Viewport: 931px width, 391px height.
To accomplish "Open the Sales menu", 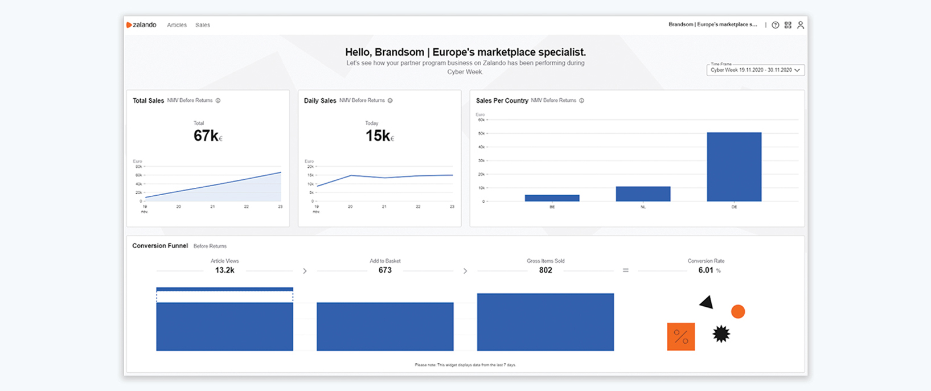I will (x=203, y=25).
